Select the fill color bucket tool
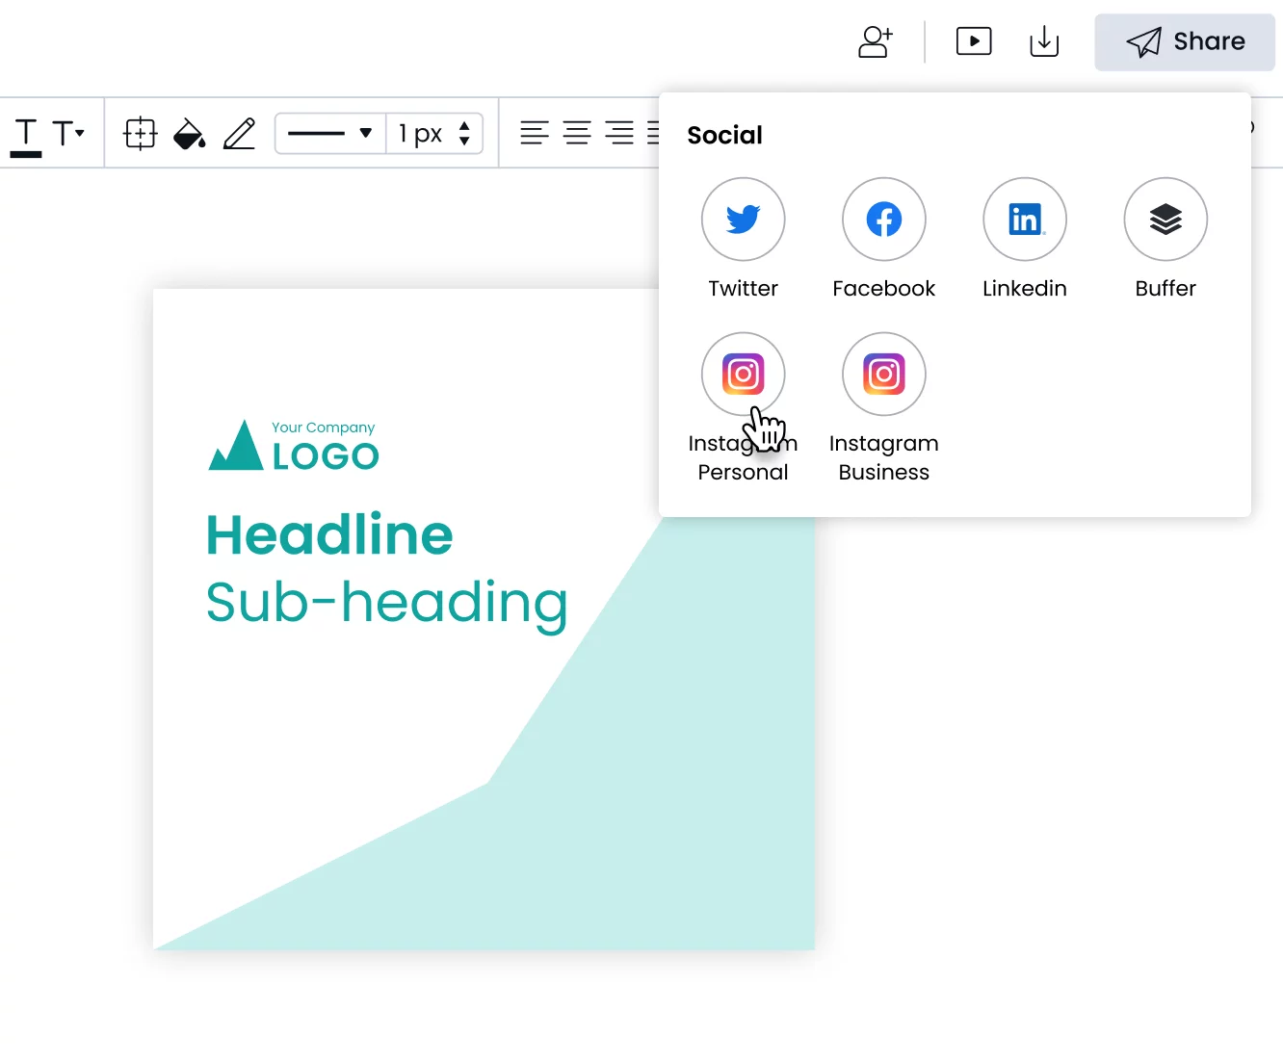Screen dimensions: 1283x1063 (x=189, y=134)
